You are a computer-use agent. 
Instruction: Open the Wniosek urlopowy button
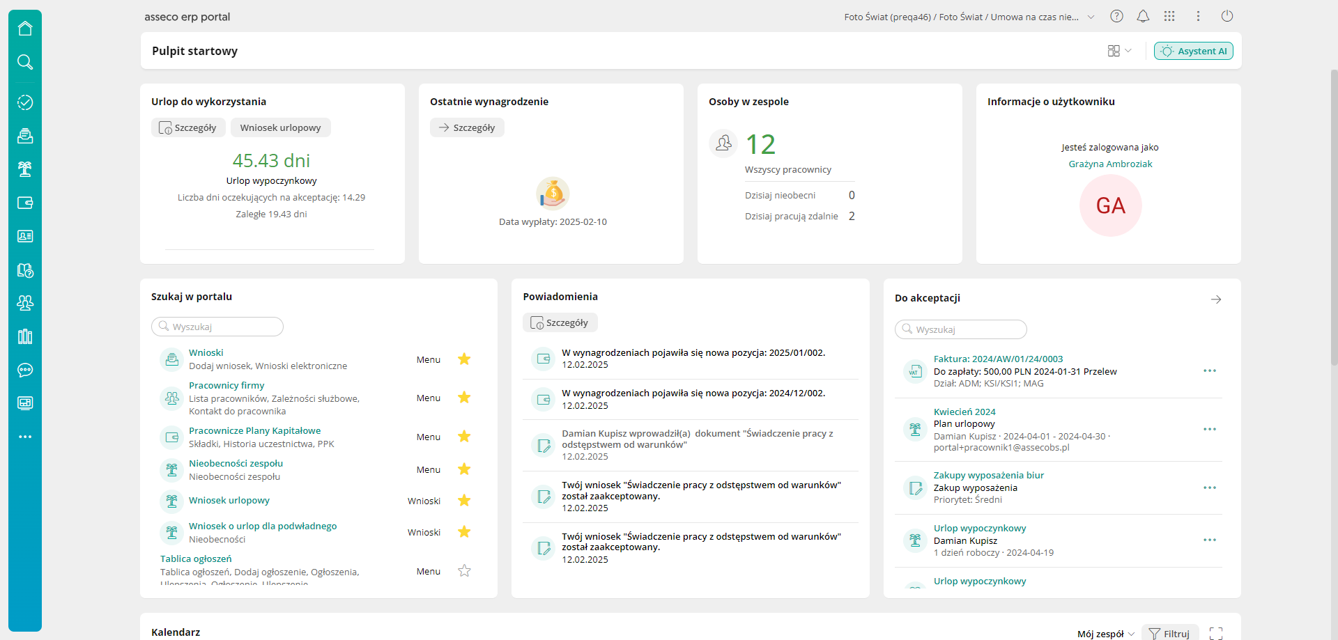click(280, 127)
